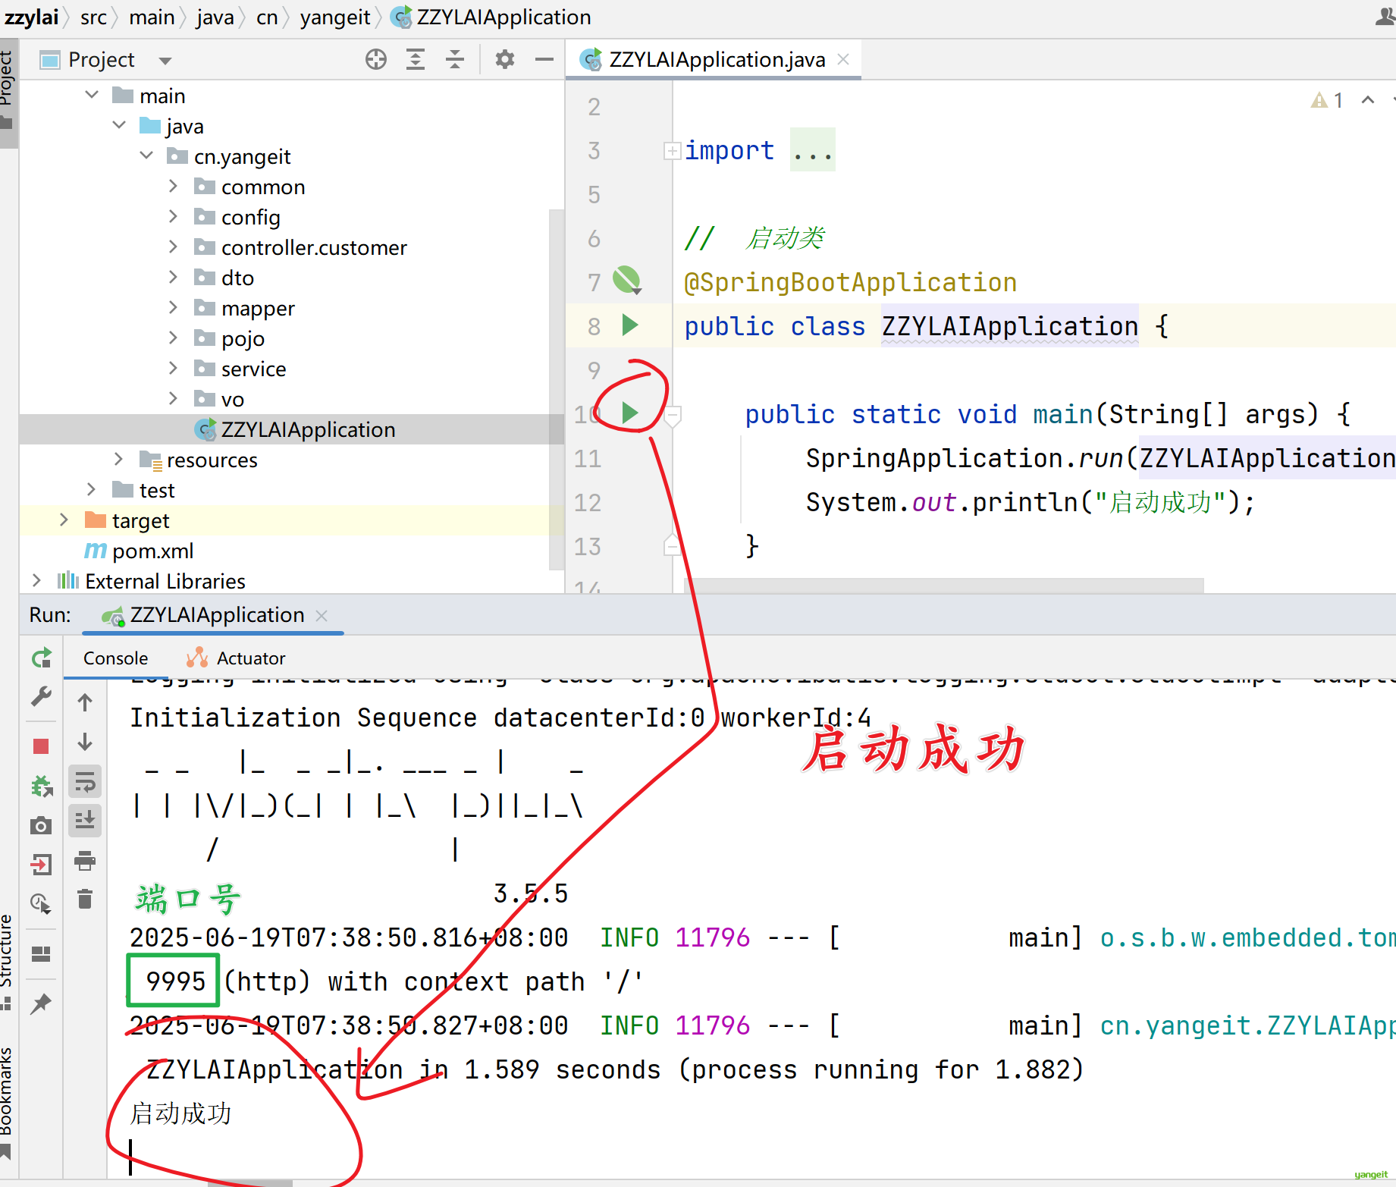Screen dimensions: 1396x1187
Task: Expand External Libraries node
Action: (x=36, y=580)
